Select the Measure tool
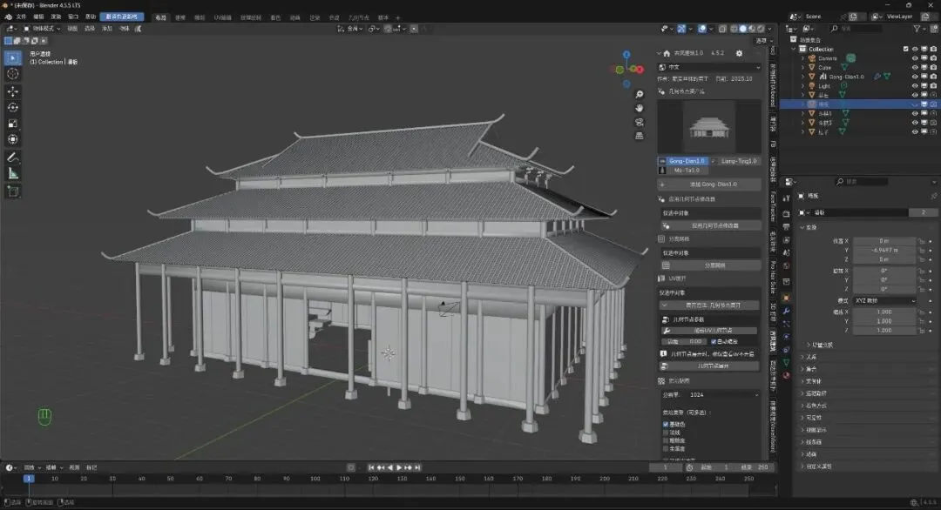The image size is (941, 510). click(x=13, y=173)
